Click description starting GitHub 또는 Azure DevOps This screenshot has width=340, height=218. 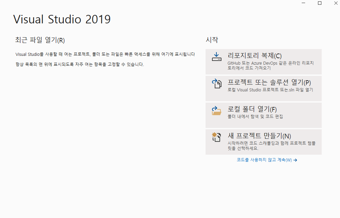click(x=271, y=65)
